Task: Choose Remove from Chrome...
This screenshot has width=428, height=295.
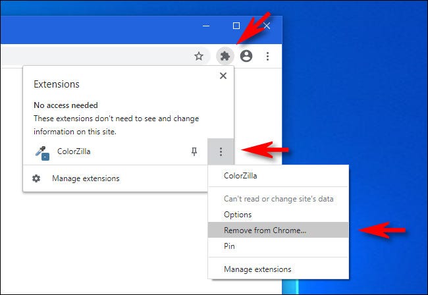Action: (x=278, y=230)
